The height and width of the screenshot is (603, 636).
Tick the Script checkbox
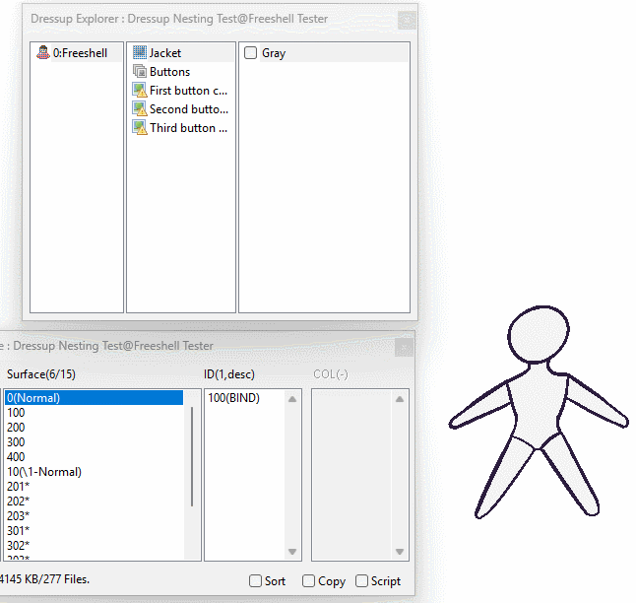(362, 581)
